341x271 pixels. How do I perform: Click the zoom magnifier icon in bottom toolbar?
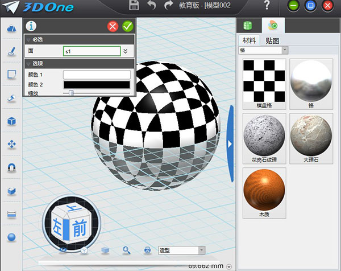coord(127,250)
